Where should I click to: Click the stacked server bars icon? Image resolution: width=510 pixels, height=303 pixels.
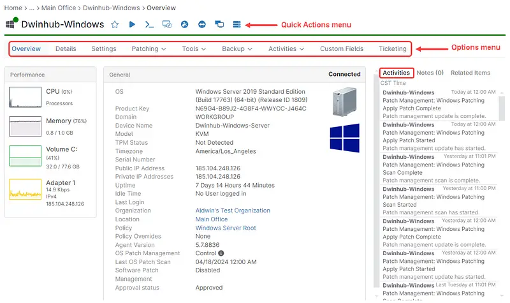237,25
